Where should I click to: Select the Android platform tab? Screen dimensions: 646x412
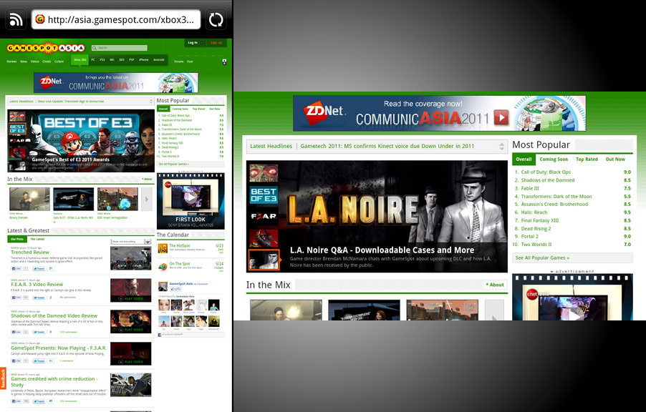(x=158, y=60)
